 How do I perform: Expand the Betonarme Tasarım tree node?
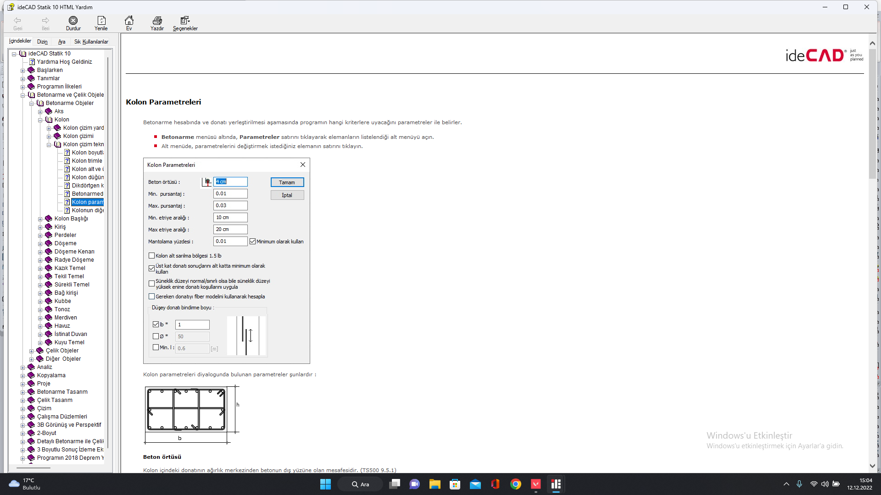22,392
